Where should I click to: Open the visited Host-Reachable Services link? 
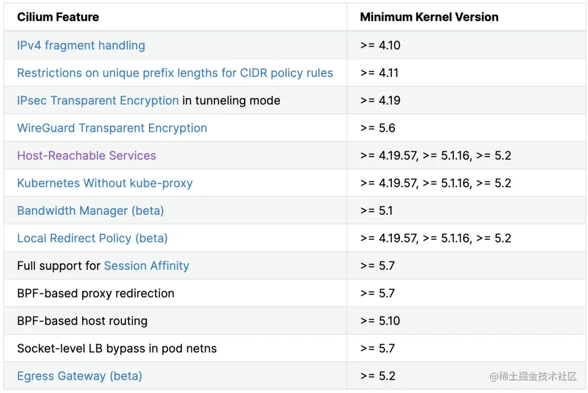coord(87,156)
